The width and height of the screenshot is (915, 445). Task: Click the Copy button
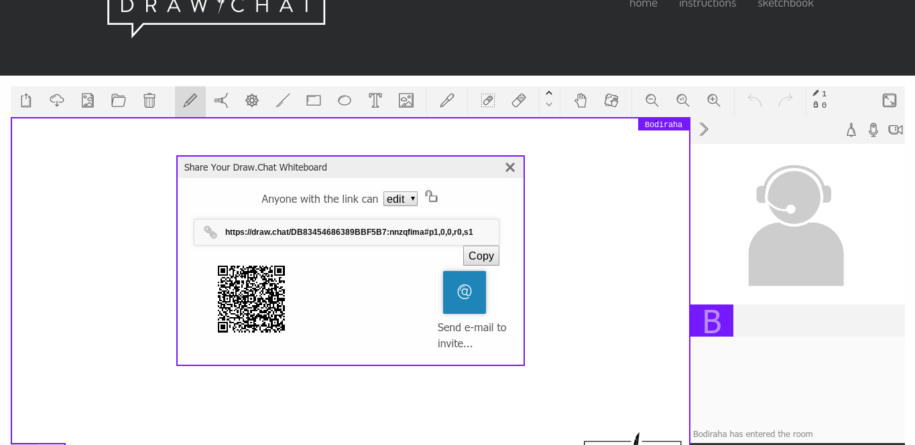(x=481, y=256)
